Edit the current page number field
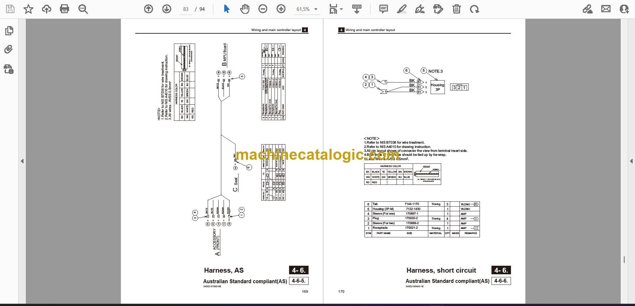635x306 pixels. click(x=186, y=9)
